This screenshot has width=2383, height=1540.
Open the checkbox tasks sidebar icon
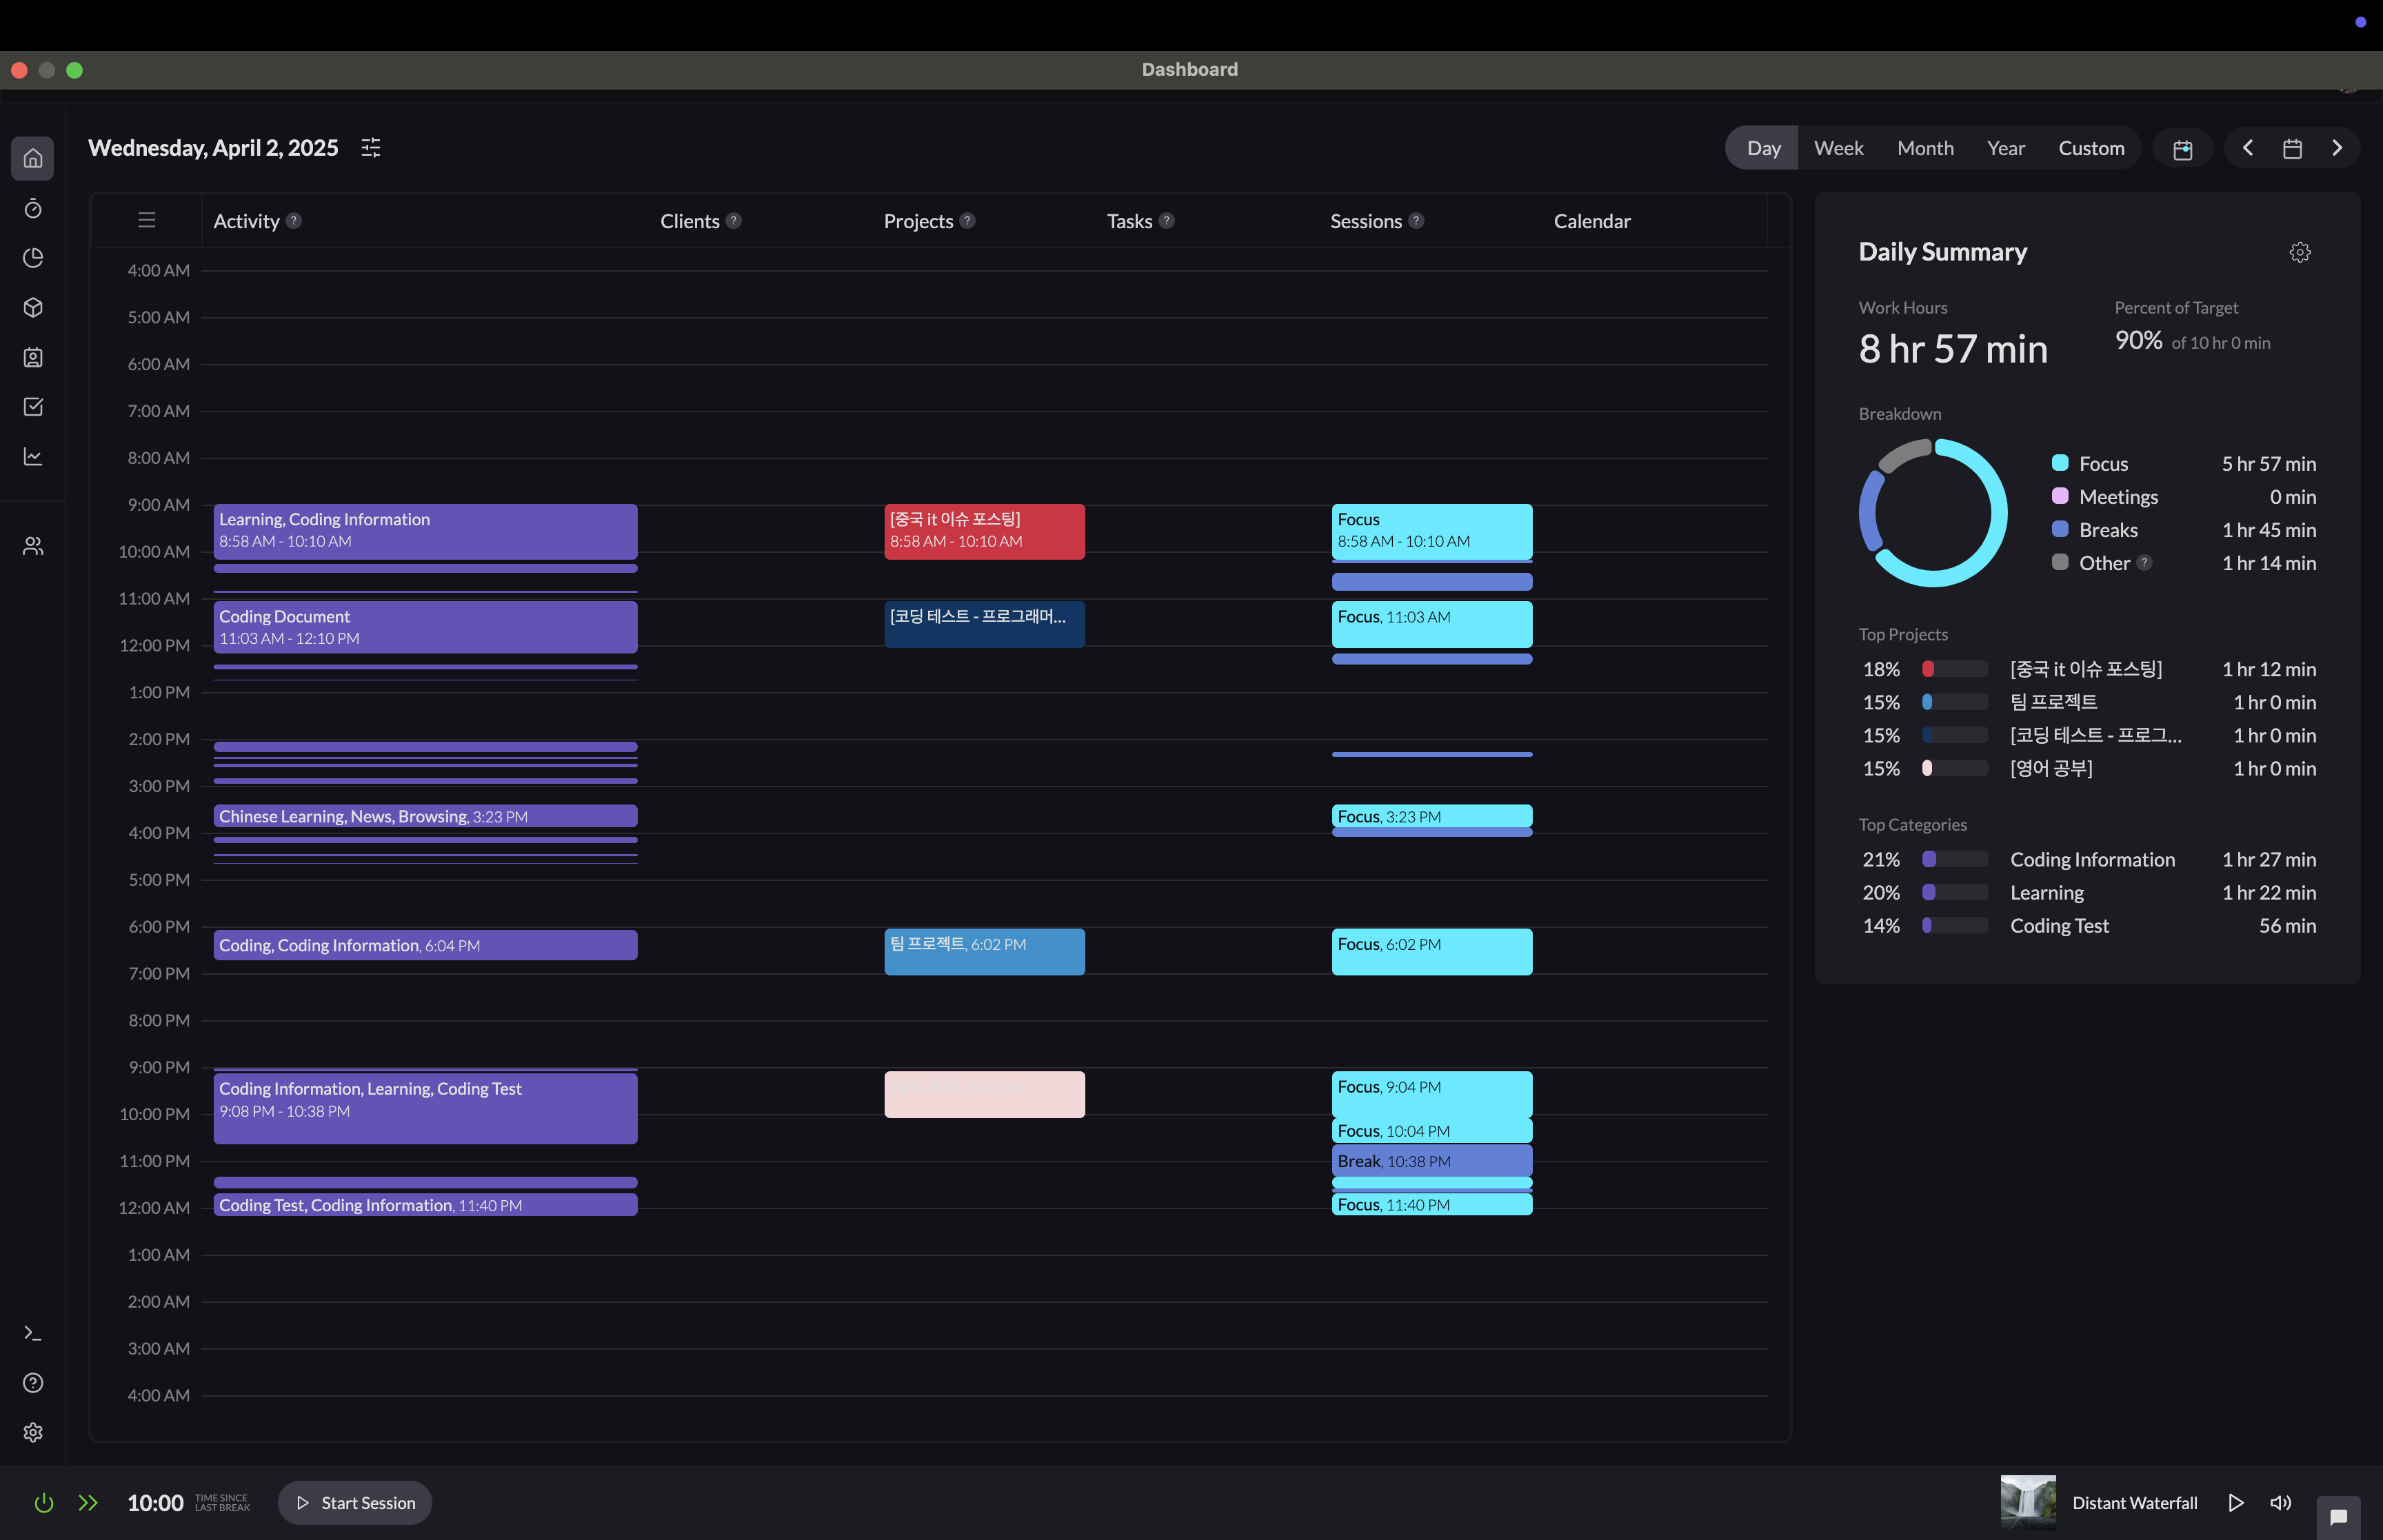[33, 407]
